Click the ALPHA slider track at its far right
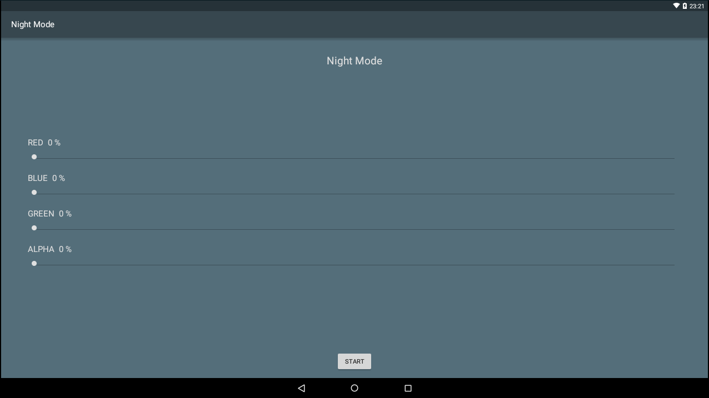Screen dimensions: 709x398 673,265
